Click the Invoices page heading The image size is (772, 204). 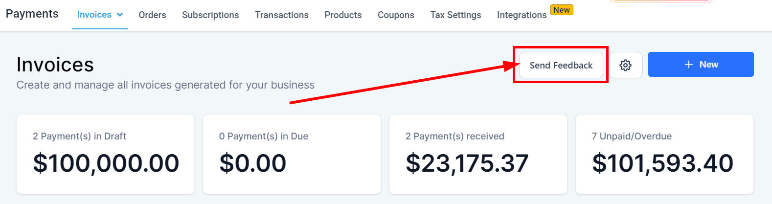(55, 65)
